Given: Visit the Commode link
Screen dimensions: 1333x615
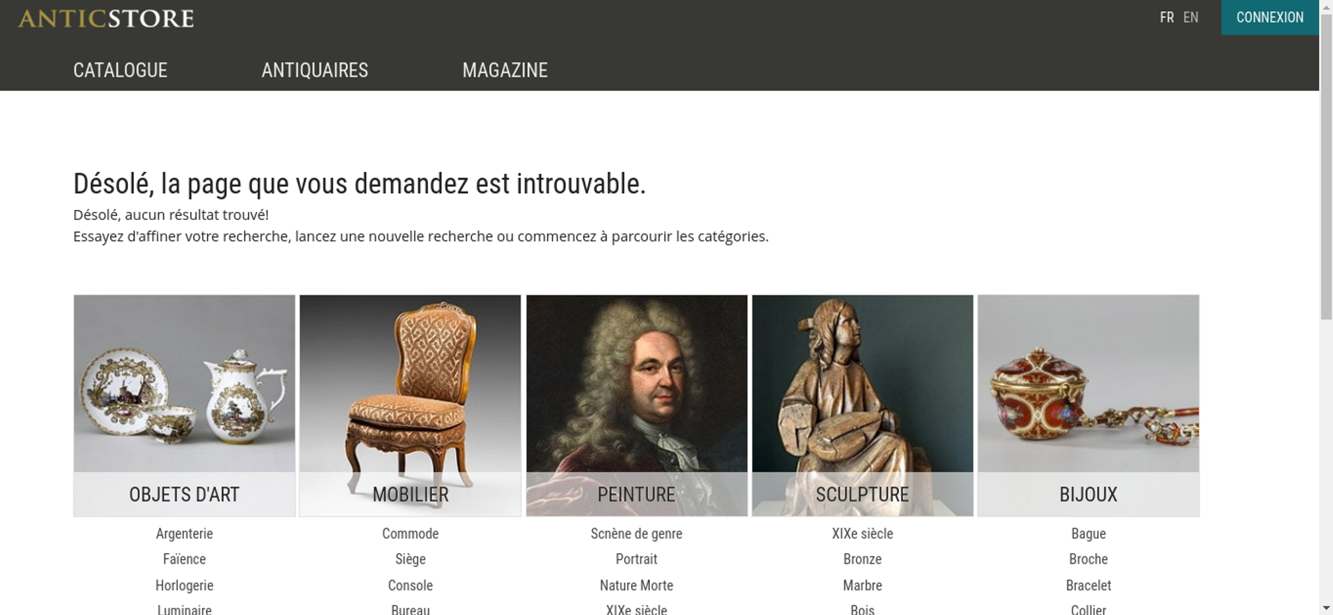Looking at the screenshot, I should click(410, 534).
